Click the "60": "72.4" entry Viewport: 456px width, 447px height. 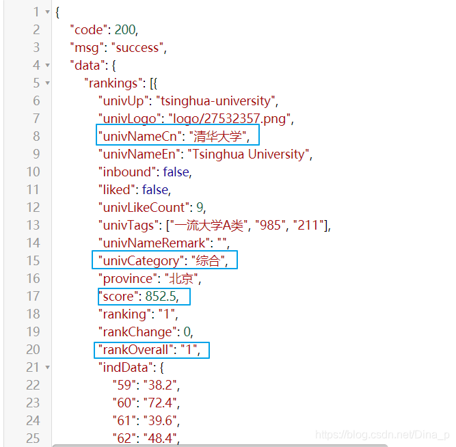click(x=146, y=403)
